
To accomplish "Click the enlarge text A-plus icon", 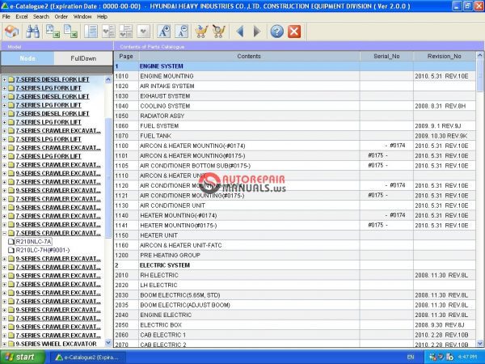I will [x=163, y=32].
